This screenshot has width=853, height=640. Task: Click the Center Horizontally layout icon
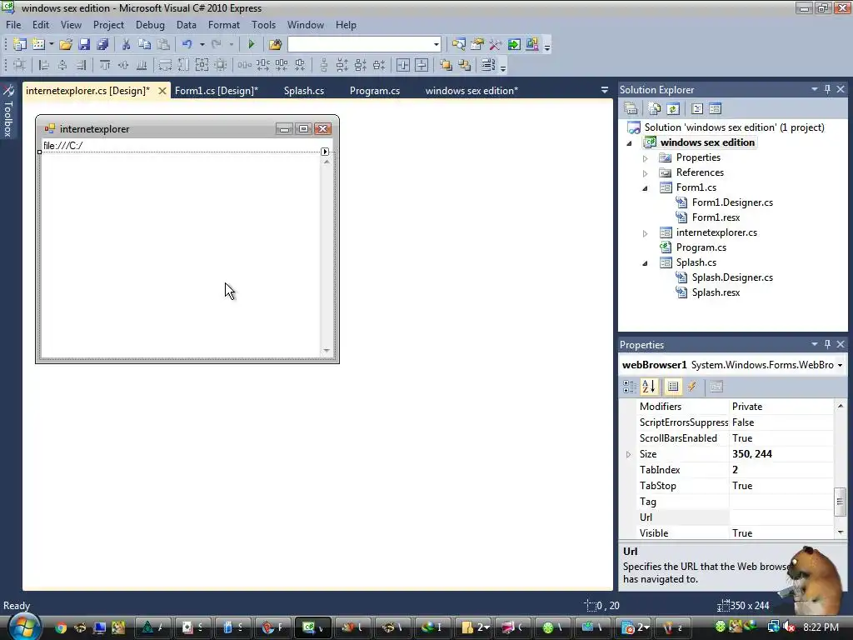pyautogui.click(x=403, y=65)
